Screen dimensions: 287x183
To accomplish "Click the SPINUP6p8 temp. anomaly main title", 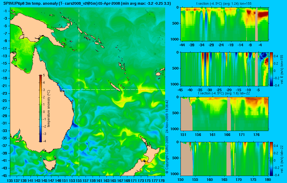I will [87, 3].
